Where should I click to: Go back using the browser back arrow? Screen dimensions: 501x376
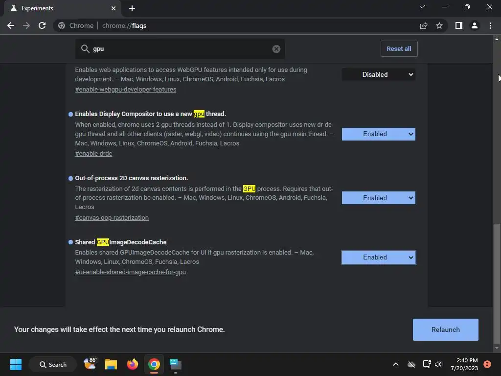pos(11,25)
